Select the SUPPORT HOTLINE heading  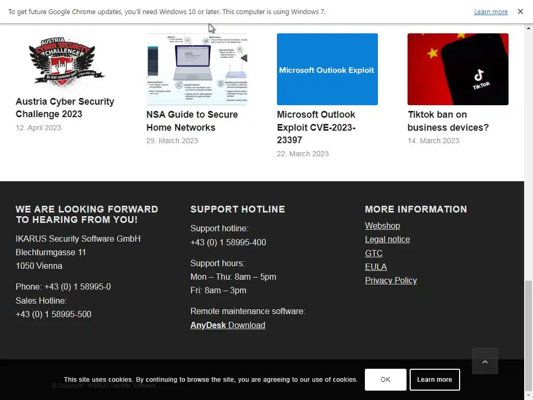point(237,209)
